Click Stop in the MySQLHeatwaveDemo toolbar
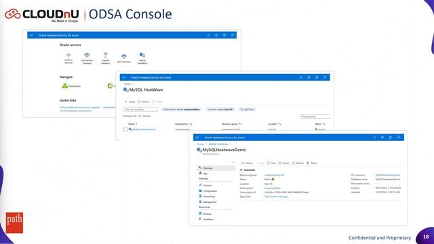 (x=271, y=163)
